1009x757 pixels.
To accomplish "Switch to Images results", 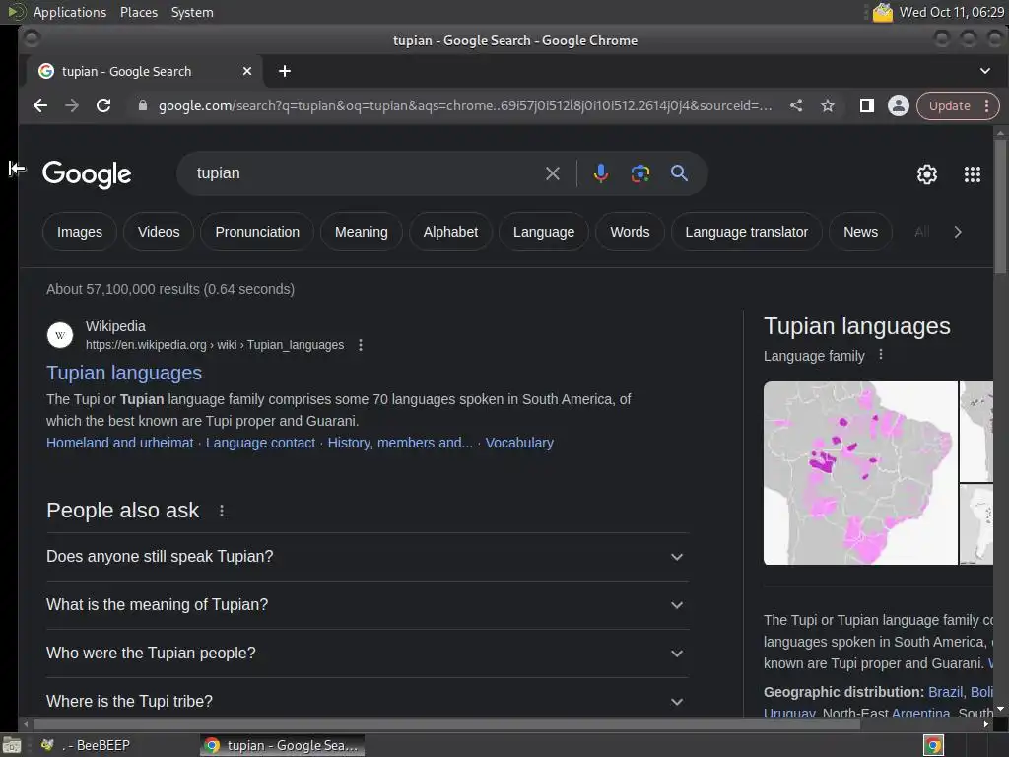I will pos(80,232).
